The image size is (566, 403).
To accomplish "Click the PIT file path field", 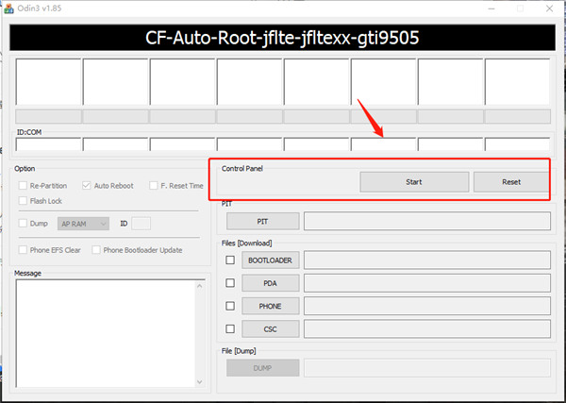I will coord(427,222).
